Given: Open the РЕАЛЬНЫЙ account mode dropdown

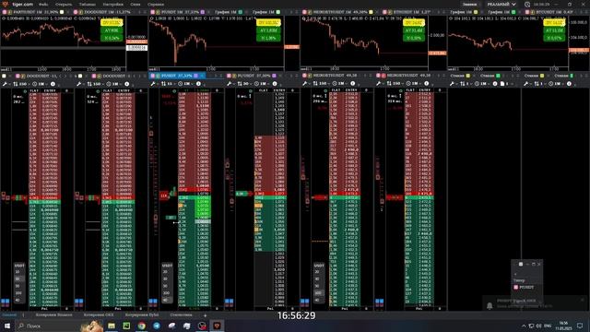Looking at the screenshot, I should point(501,4).
